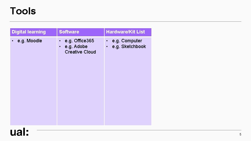Click the bullet point before Office365
251x141 pixels.
pos(60,41)
